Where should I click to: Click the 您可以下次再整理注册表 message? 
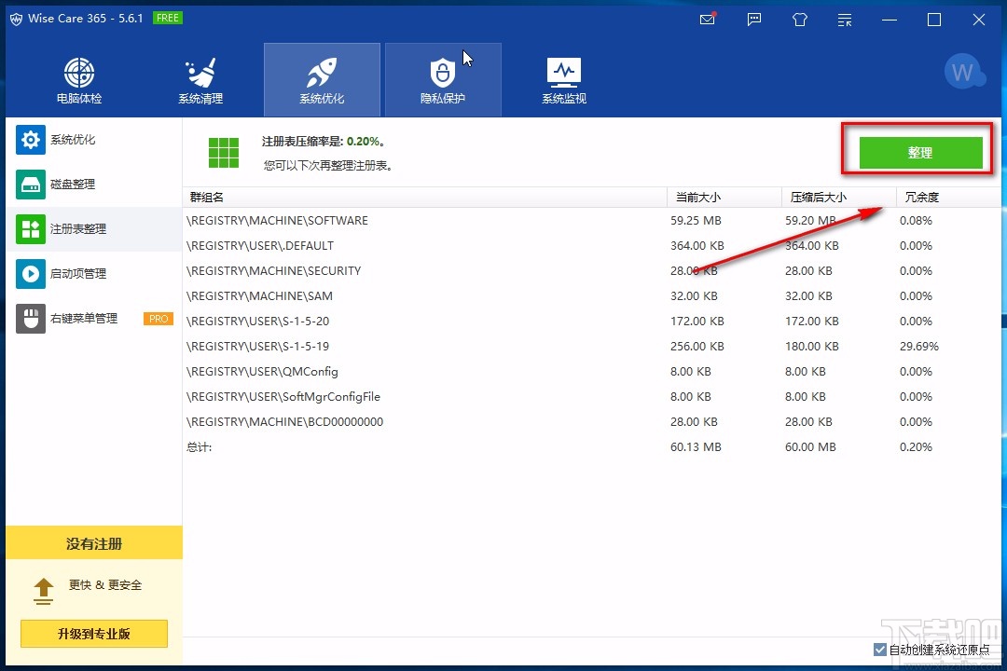pyautogui.click(x=327, y=166)
